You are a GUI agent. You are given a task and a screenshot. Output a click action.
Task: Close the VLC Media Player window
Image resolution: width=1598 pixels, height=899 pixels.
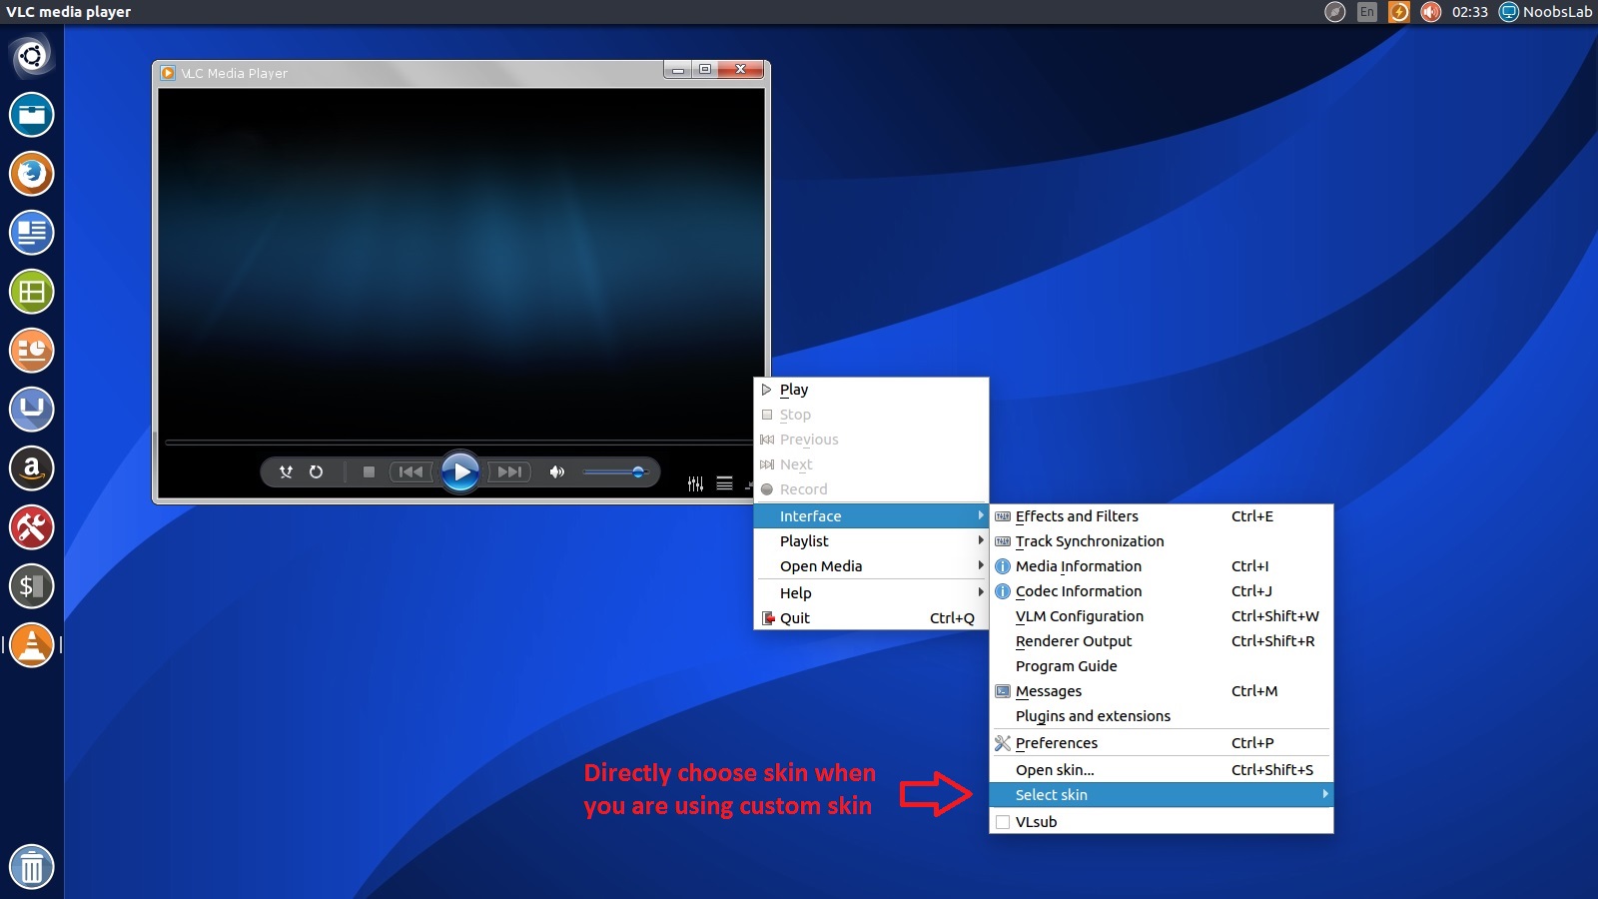click(741, 70)
